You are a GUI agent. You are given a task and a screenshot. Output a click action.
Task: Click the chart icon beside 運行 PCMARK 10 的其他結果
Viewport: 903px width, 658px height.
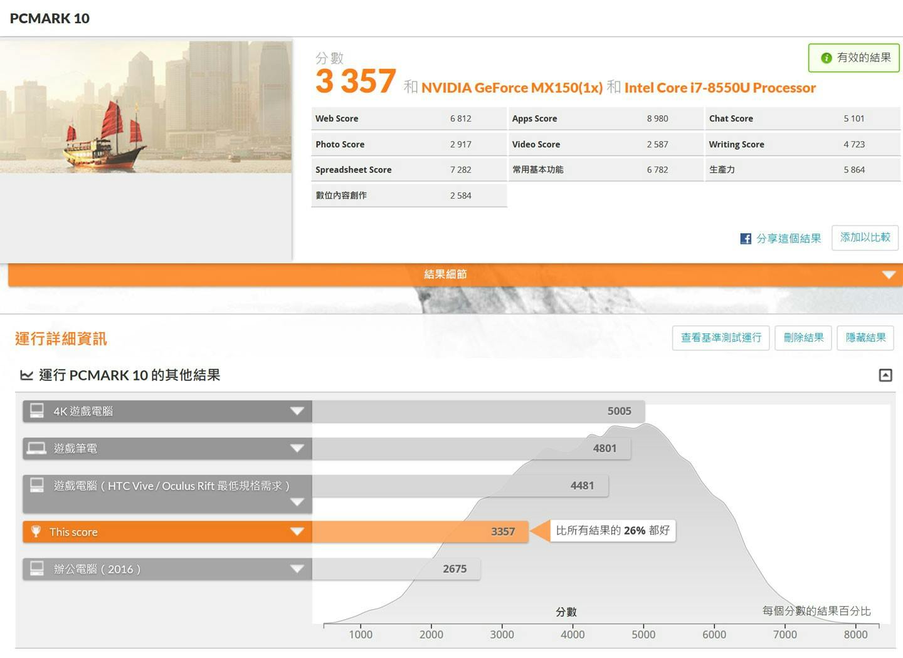point(26,375)
